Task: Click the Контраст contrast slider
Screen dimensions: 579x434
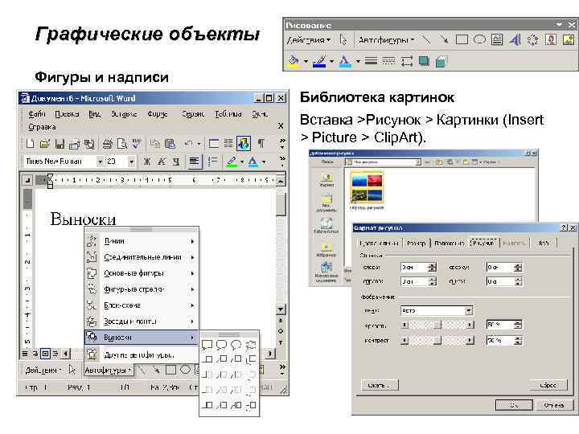Action: (437, 340)
